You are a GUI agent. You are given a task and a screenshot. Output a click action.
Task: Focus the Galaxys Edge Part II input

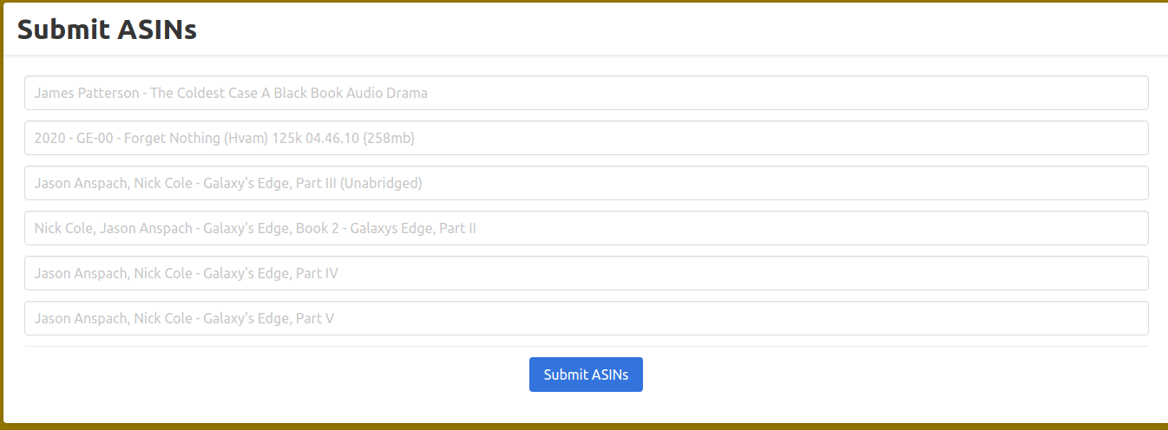587,228
